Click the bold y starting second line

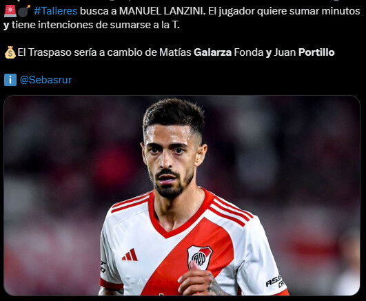6,25
